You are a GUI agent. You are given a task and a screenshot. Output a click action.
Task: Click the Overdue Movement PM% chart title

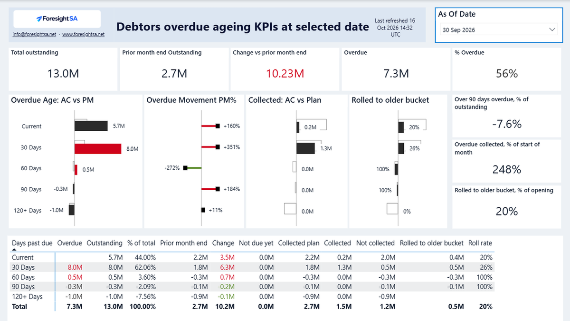pyautogui.click(x=191, y=100)
